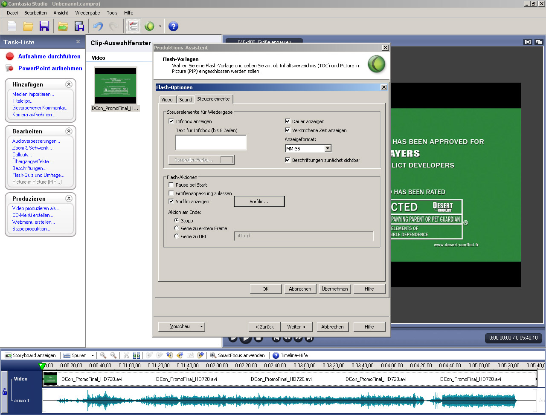The image size is (546, 415).
Task: Toggle Verstrichene Zeit anzeigen checkbox
Action: coord(288,130)
